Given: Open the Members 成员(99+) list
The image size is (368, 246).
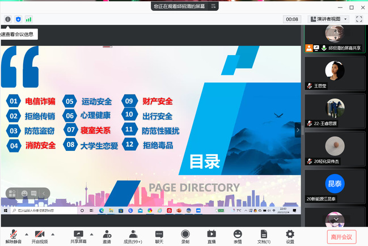Looking at the screenshot, I should [133, 236].
